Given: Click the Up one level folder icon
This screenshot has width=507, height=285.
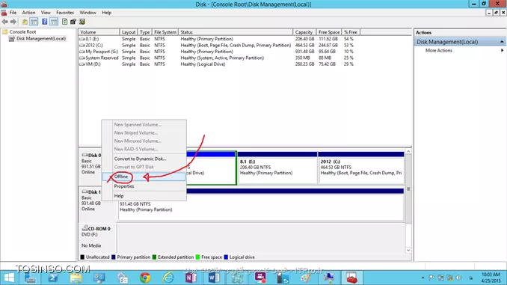Looking at the screenshot, I should (25, 22).
